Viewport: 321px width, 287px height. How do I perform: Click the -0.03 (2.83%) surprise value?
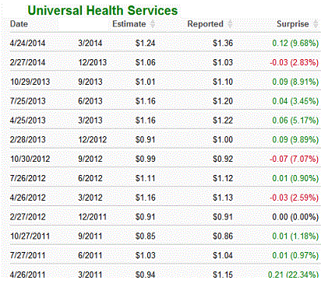click(294, 62)
